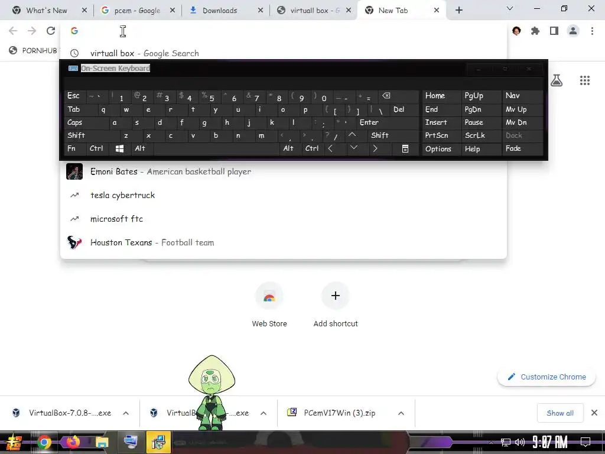Reload the page in Chrome

[51, 31]
